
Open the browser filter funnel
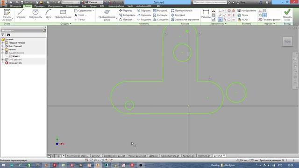3,35
